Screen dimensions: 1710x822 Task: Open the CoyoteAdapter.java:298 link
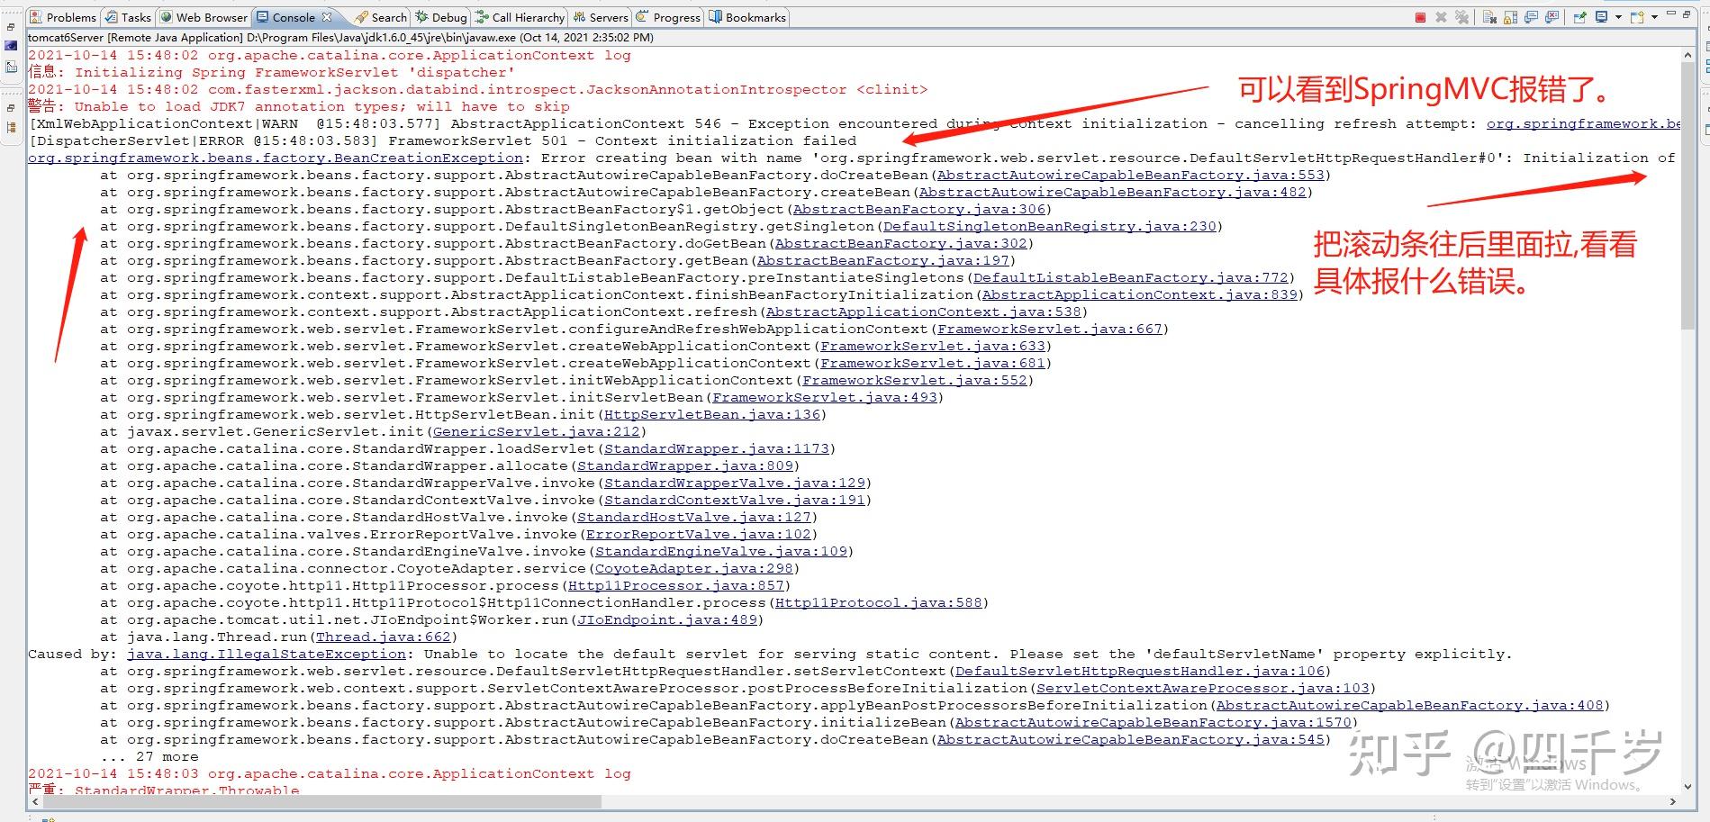click(x=694, y=568)
